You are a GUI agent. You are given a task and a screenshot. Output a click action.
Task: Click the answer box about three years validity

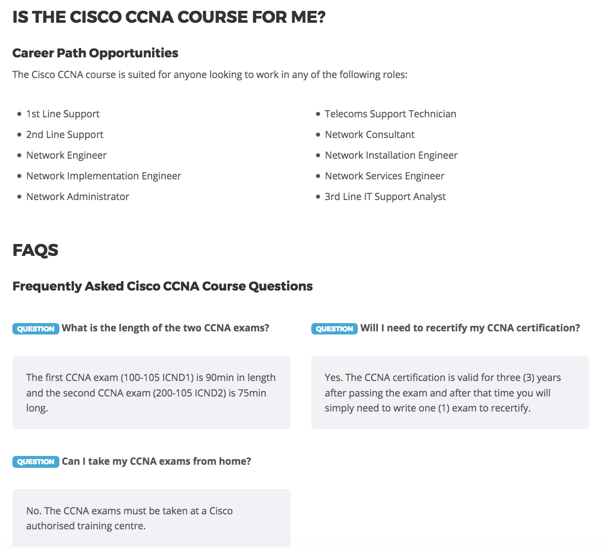450,393
